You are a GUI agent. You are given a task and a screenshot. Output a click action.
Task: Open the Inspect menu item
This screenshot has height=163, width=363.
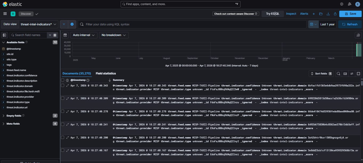291,14
